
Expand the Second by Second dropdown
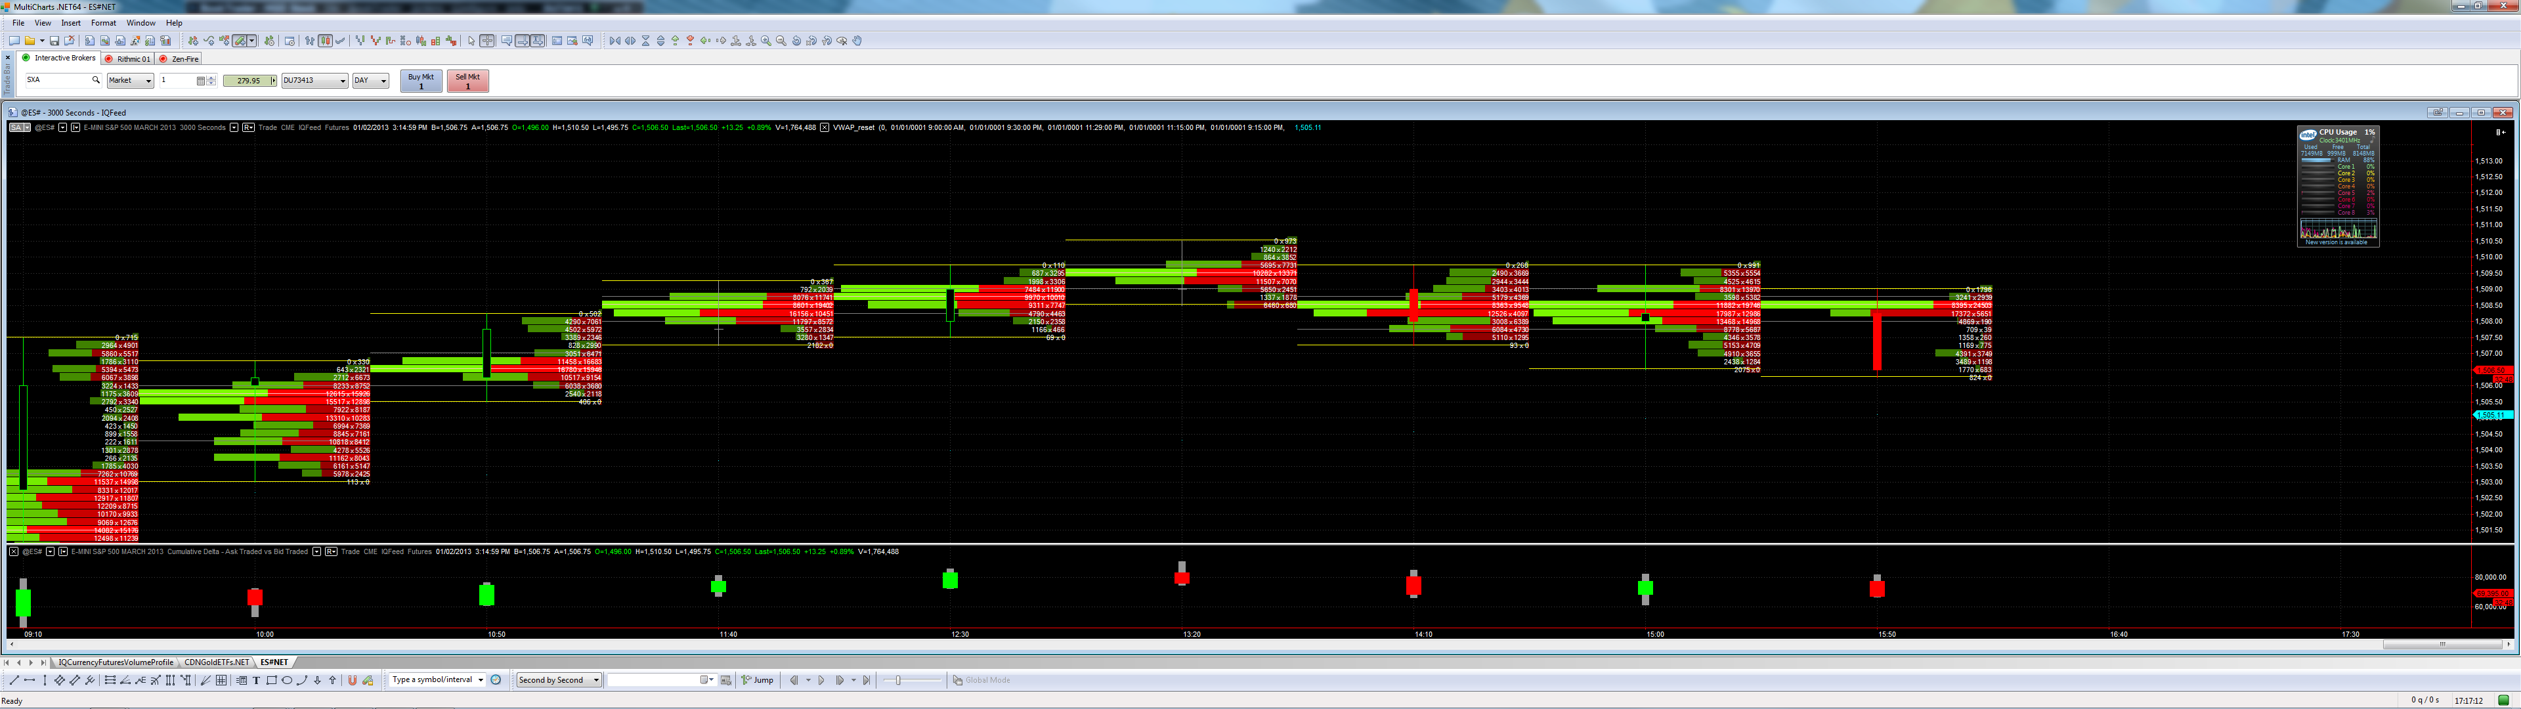[596, 681]
